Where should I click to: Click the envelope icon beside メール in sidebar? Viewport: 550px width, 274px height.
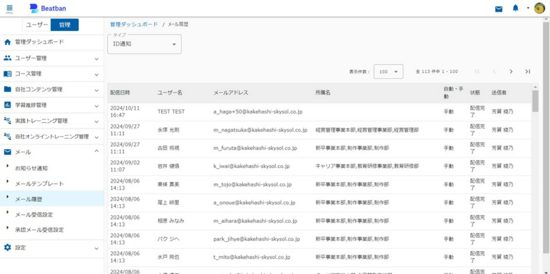(x=7, y=152)
